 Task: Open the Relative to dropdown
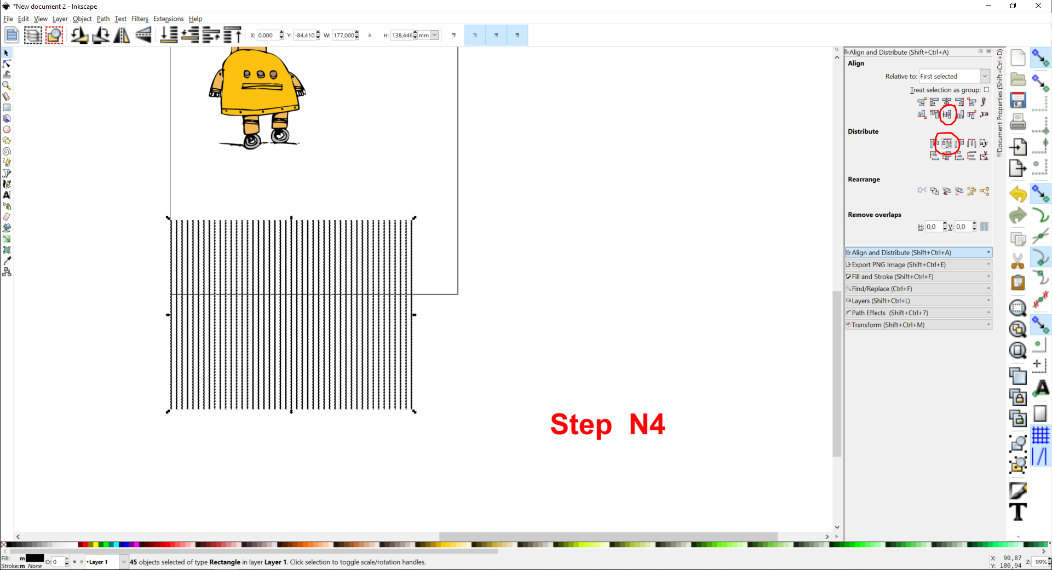point(955,76)
